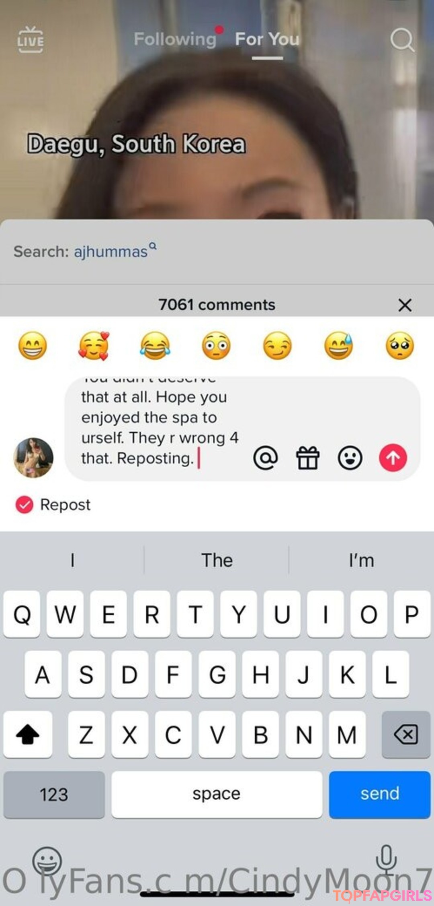Image resolution: width=434 pixels, height=906 pixels.
Task: Tap the comment text input field
Action: click(161, 428)
